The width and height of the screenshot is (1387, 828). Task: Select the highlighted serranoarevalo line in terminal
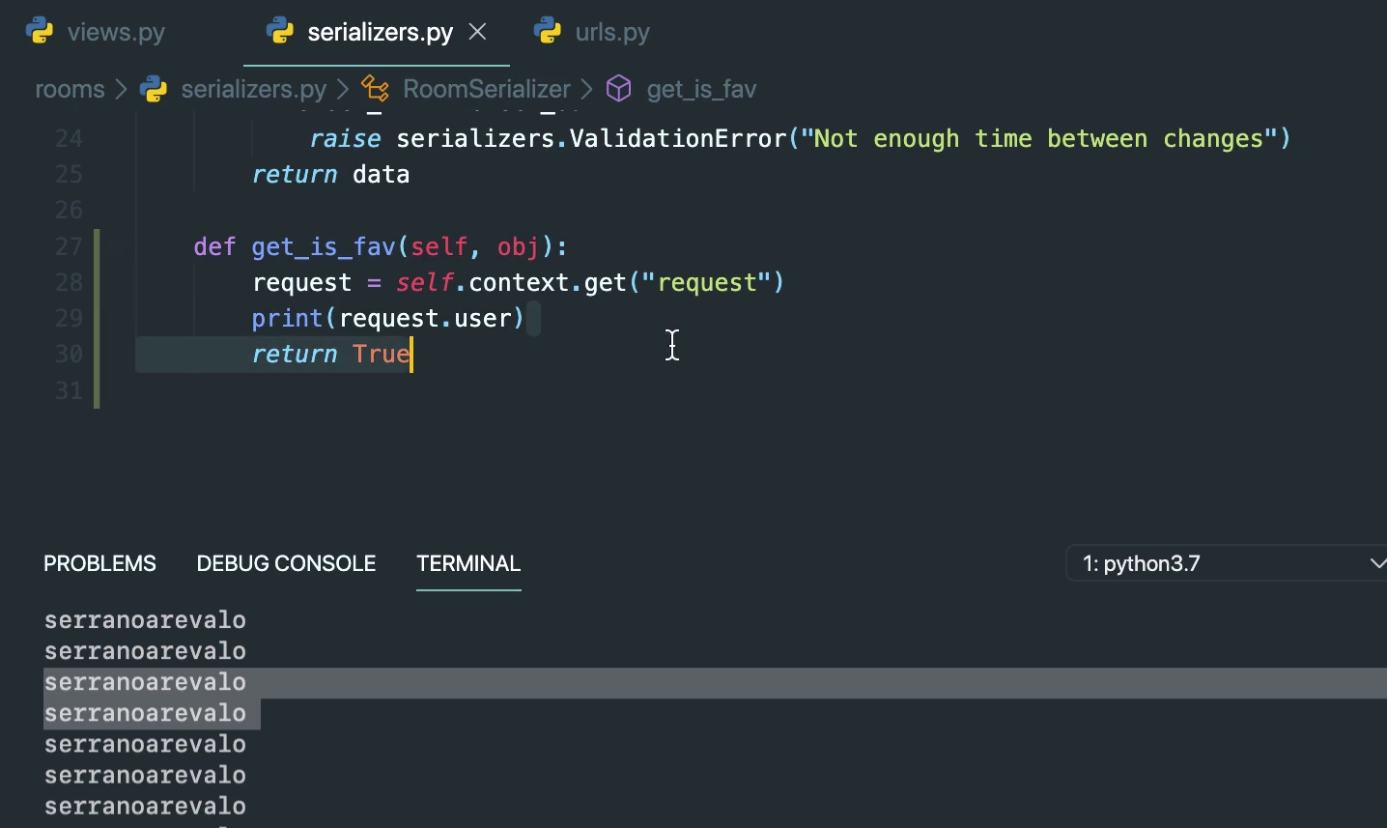pos(145,682)
